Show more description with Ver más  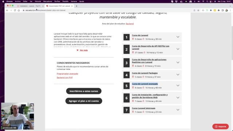[x=84, y=50]
